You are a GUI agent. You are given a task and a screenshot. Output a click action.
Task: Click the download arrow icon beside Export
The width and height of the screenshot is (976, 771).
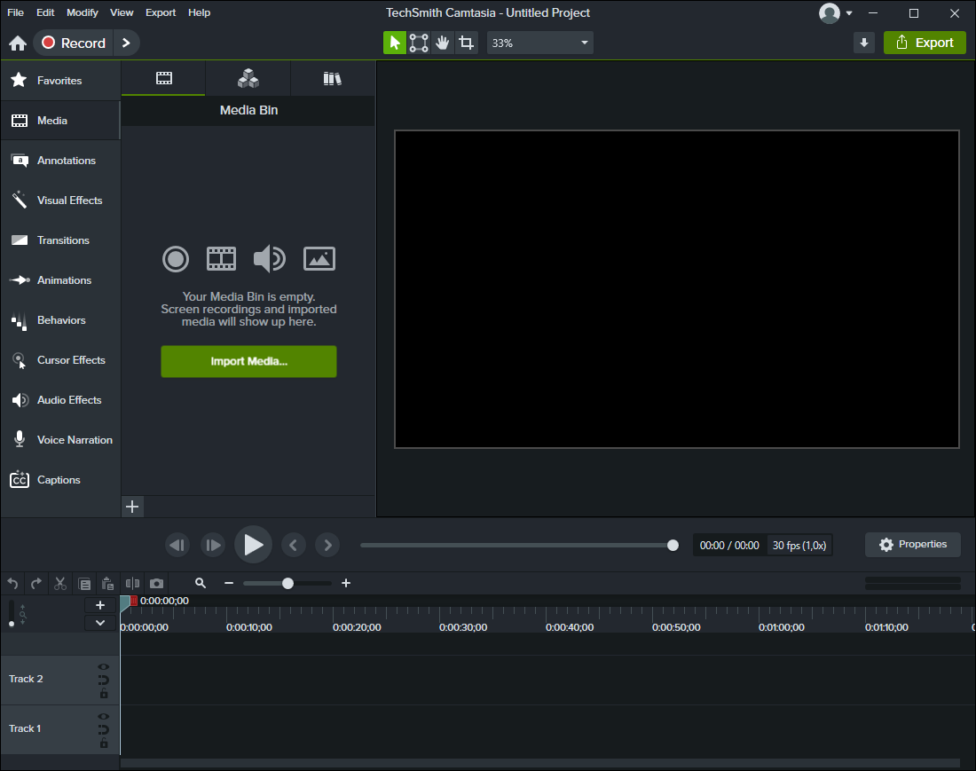point(864,43)
